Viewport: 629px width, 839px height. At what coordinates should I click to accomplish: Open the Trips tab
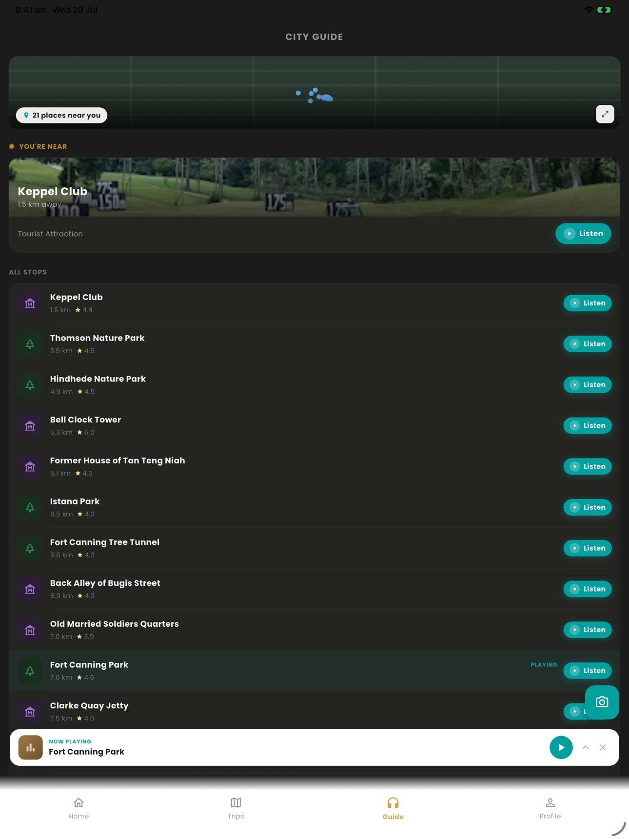236,808
